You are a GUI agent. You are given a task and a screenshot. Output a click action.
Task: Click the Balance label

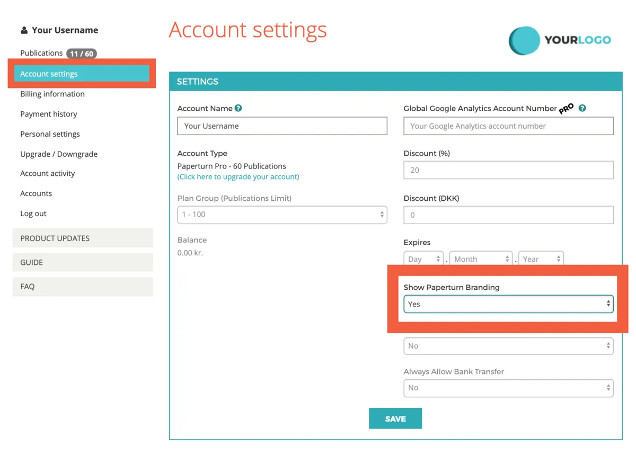192,240
